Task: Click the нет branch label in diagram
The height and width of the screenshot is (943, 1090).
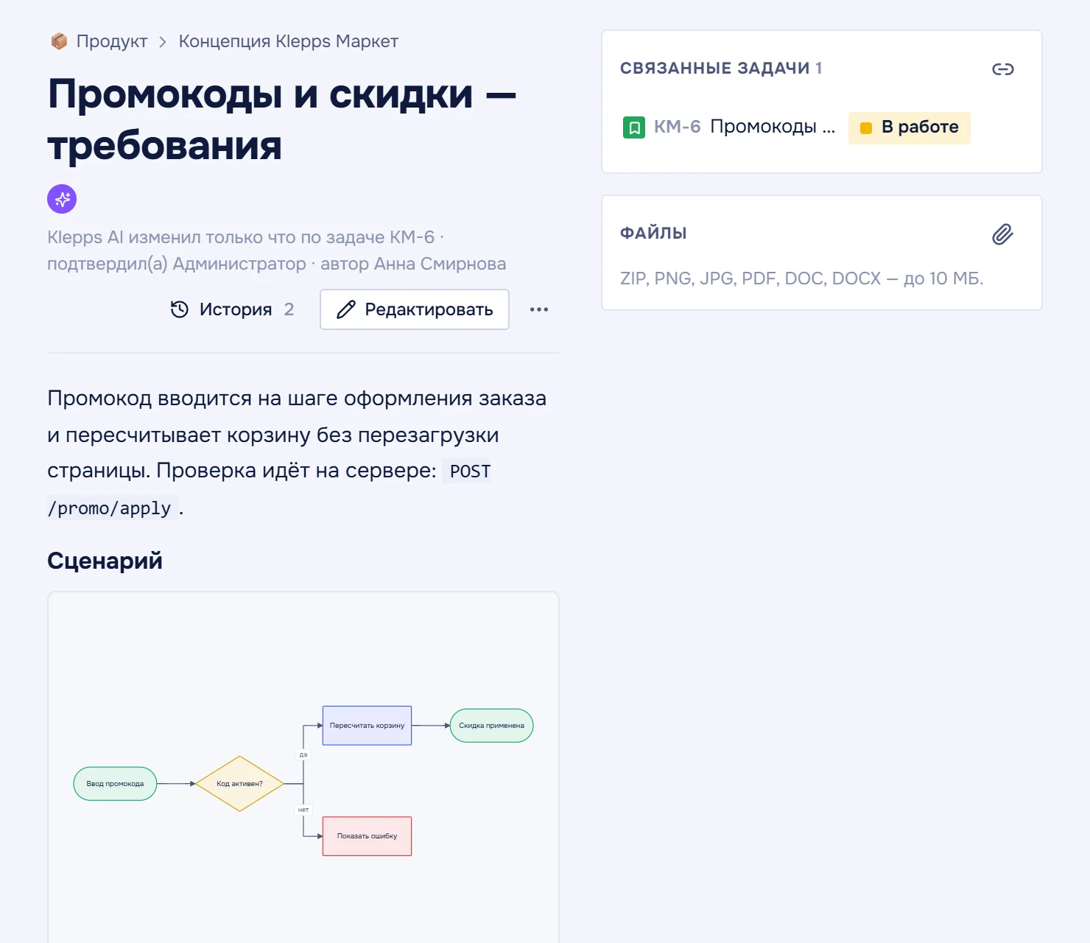Action: point(303,810)
